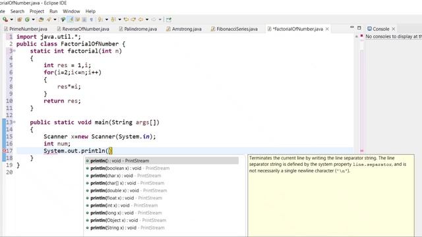Viewport: 422px width, 237px height.
Task: Click the Run External Tools icon
Action: point(5,19)
